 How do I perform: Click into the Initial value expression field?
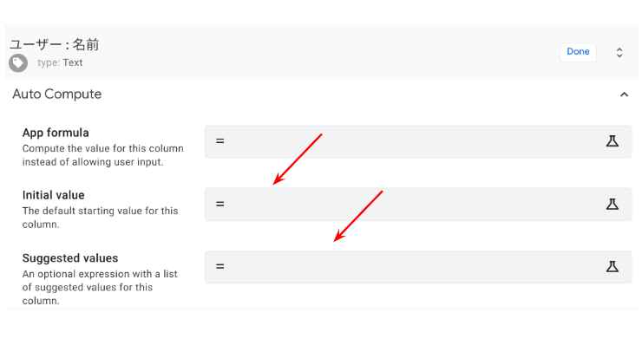pos(418,205)
